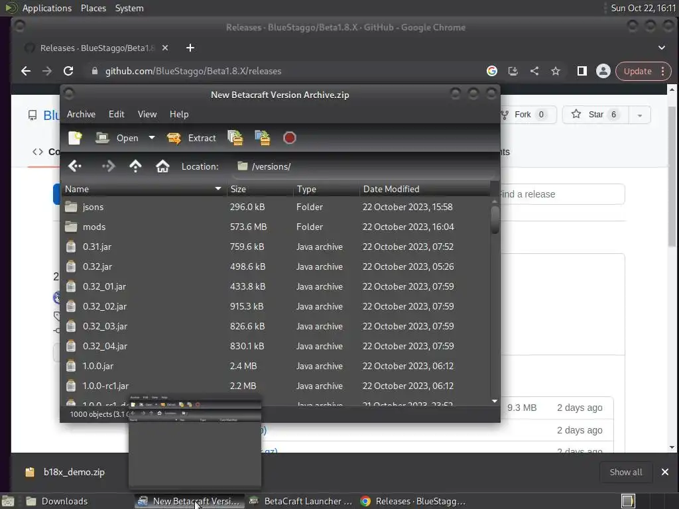Bookmark this page with the star icon
Screen dimensions: 679x509
556,71
